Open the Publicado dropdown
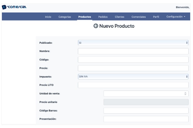This screenshot has width=193, height=128. tap(133, 43)
